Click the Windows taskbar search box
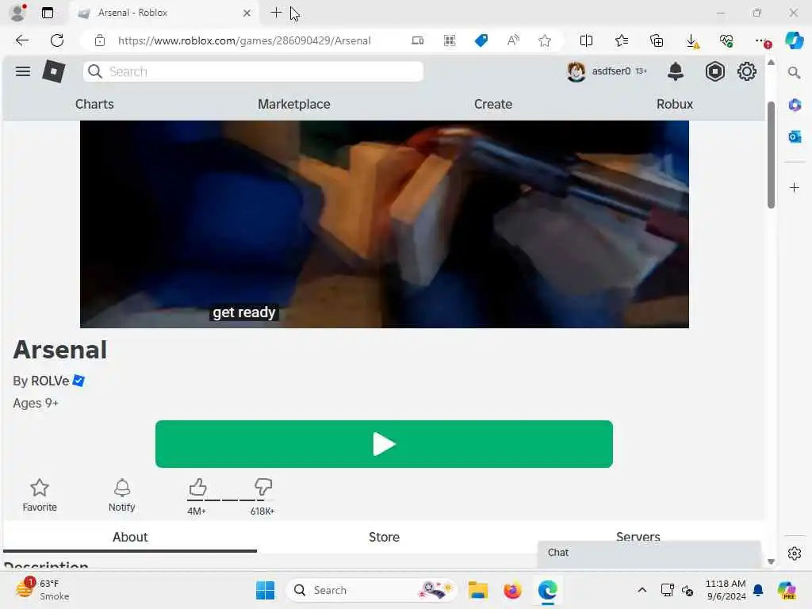 click(x=371, y=590)
